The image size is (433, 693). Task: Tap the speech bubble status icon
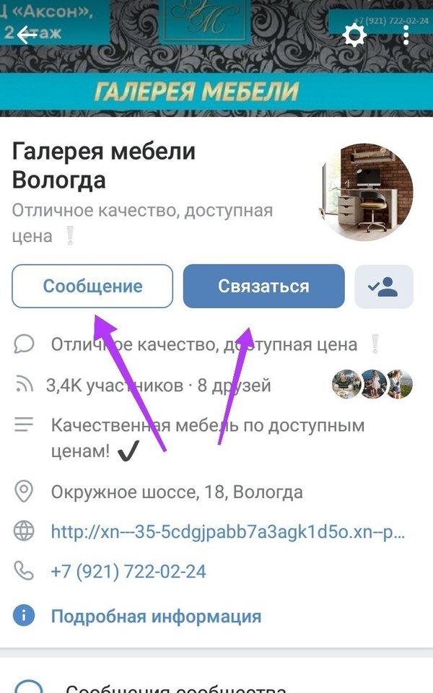(x=24, y=344)
